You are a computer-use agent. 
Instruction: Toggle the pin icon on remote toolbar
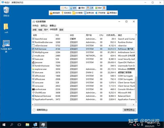point(104,8)
